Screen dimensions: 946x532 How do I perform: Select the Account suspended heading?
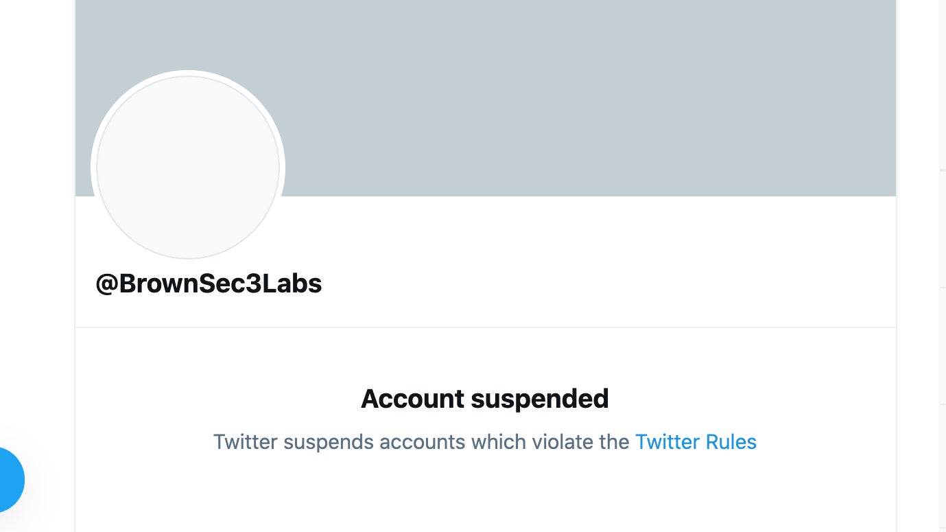coord(486,398)
